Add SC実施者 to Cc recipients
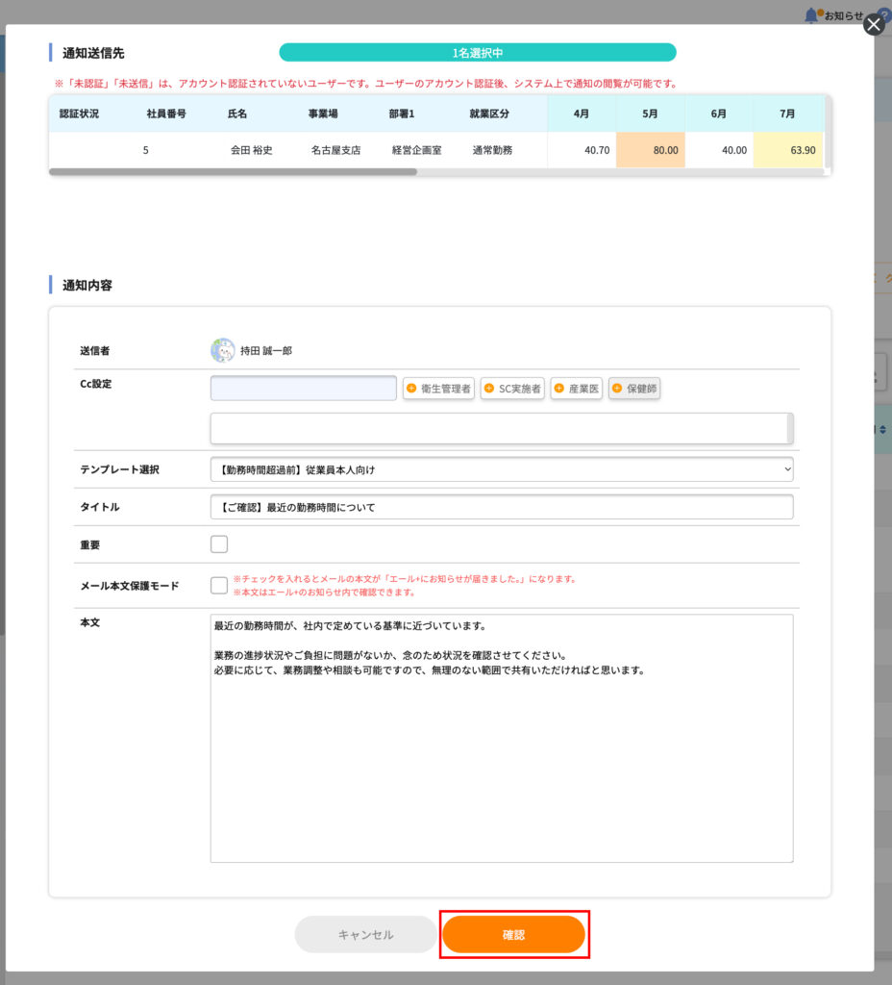This screenshot has width=892, height=985. click(x=489, y=389)
